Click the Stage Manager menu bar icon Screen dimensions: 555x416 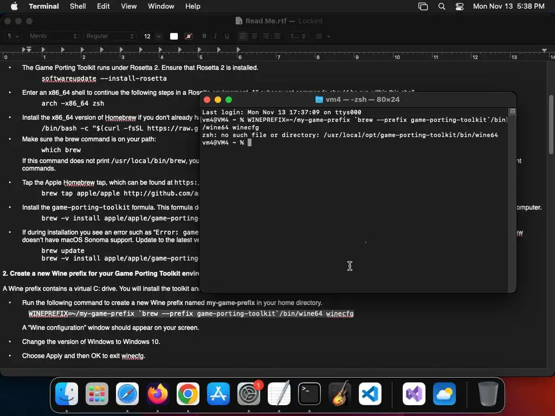(x=423, y=6)
